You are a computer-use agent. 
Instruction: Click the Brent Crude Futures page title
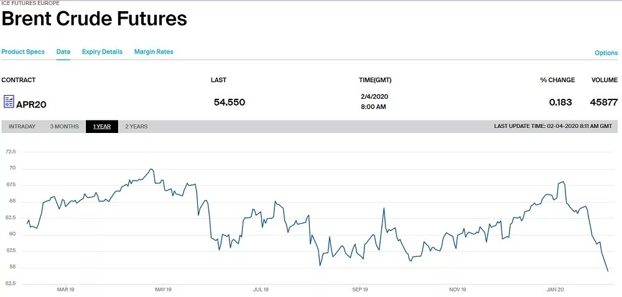pos(94,19)
